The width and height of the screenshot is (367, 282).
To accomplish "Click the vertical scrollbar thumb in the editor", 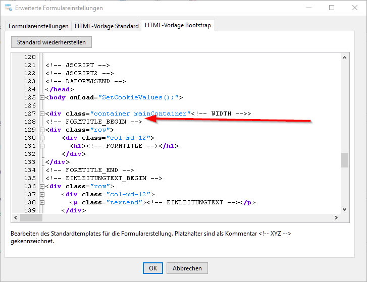I will pos(345,160).
